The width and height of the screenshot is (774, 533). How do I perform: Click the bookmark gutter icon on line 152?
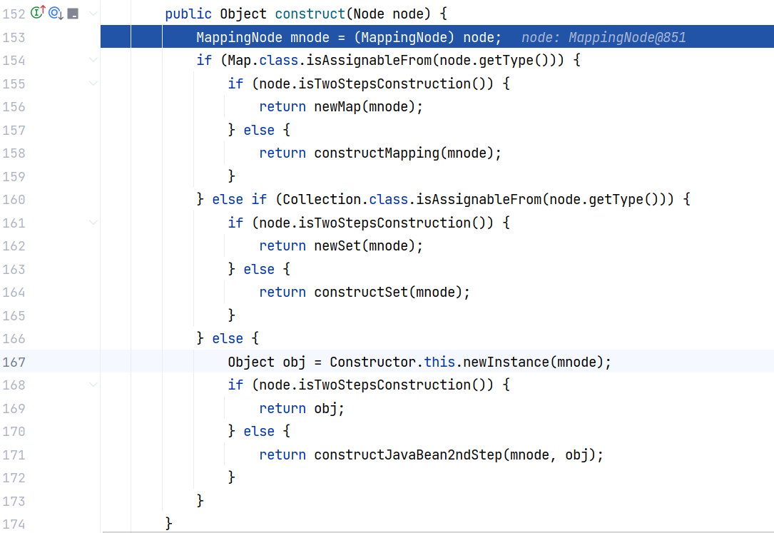(x=73, y=14)
